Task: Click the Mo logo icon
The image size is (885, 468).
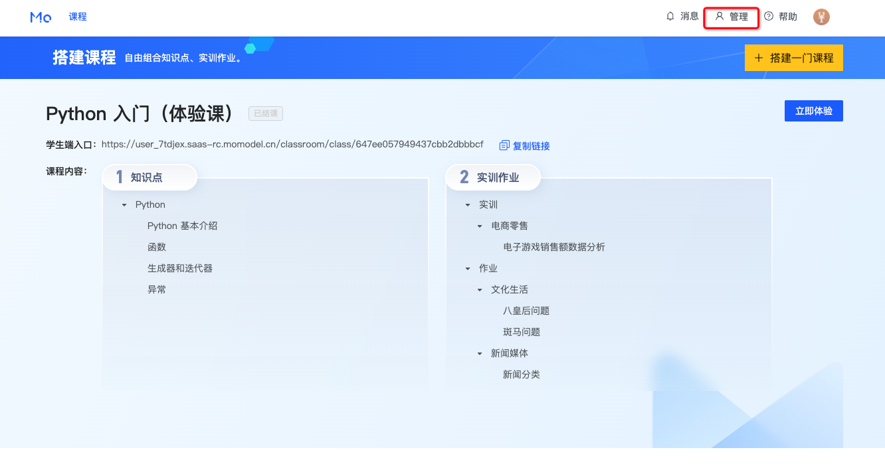Action: pyautogui.click(x=41, y=17)
